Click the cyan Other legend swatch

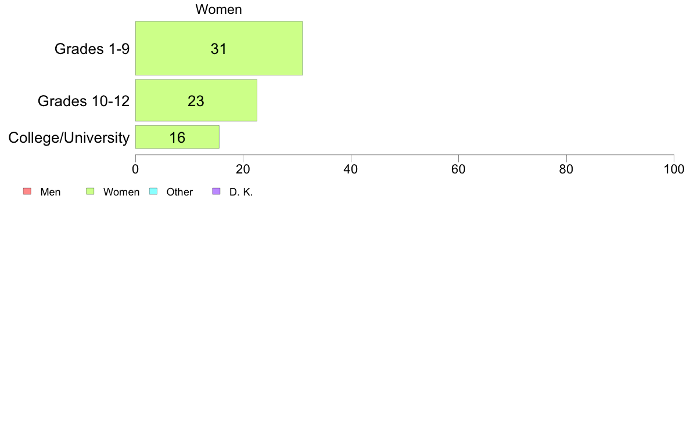tap(153, 191)
